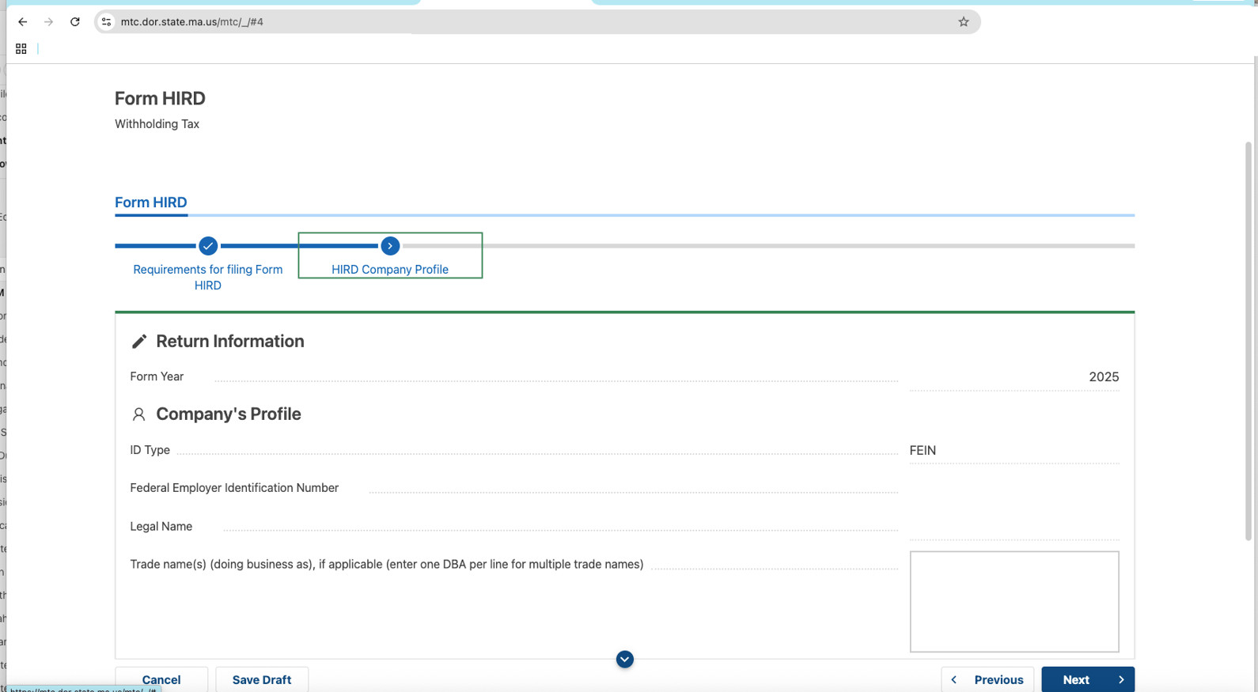Focus the Trade name(s) text area
The image size is (1258, 692).
1014,602
